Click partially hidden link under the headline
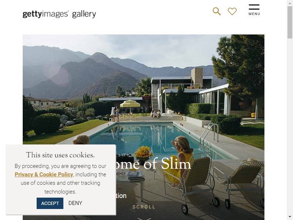 point(121,196)
